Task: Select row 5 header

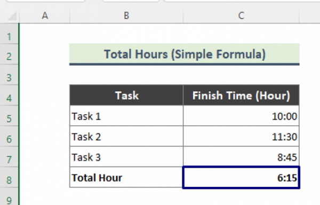Action: 9,115
